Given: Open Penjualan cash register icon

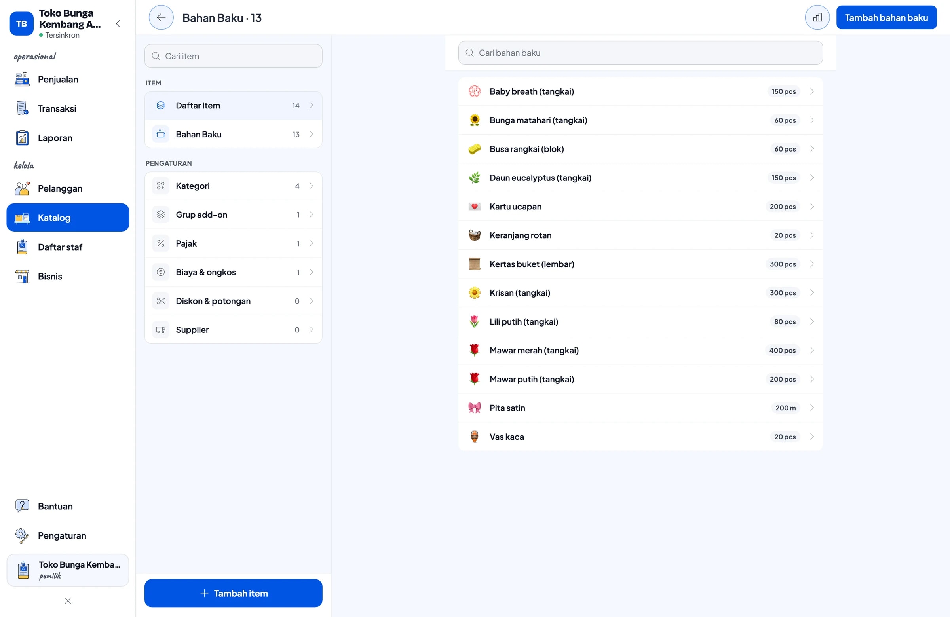Looking at the screenshot, I should [22, 80].
